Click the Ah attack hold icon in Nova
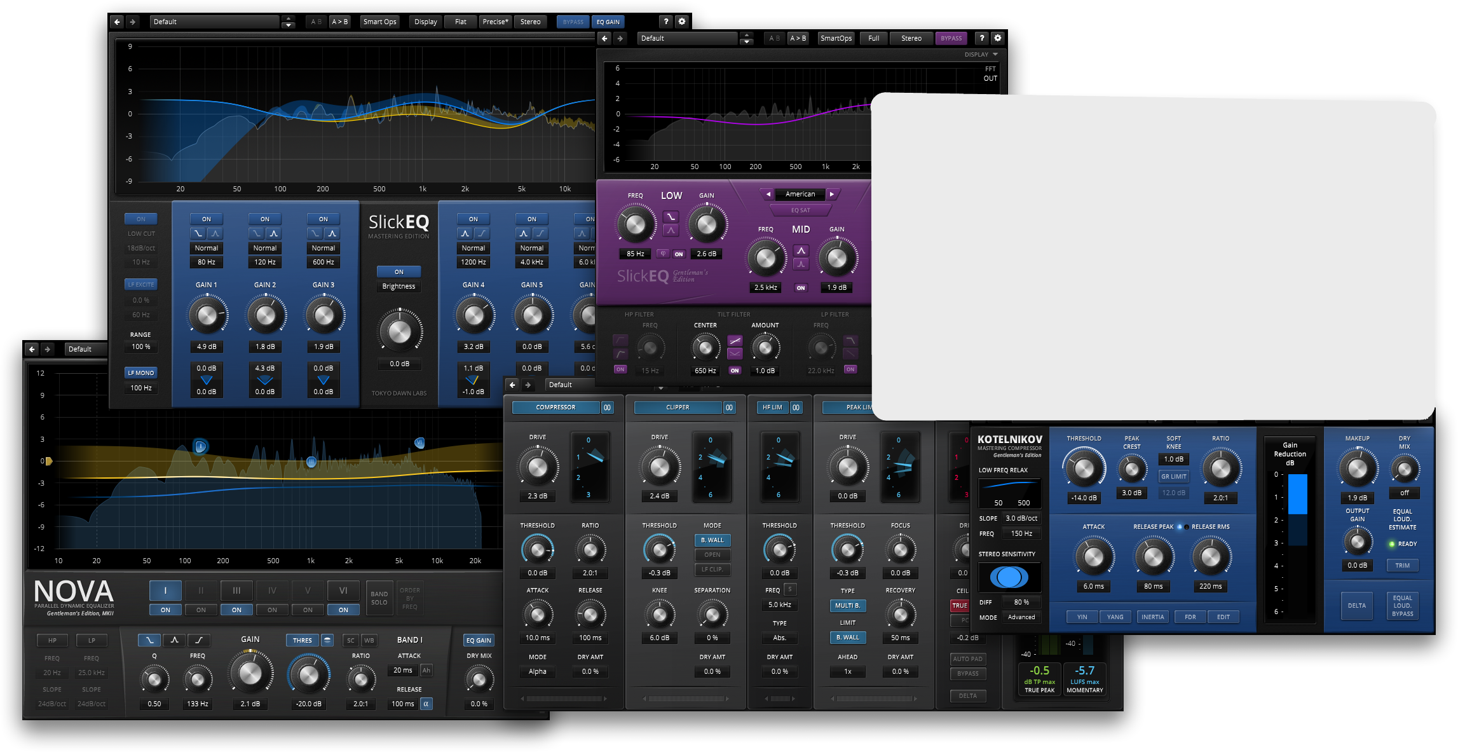Viewport: 1458px width, 752px height. tap(426, 670)
